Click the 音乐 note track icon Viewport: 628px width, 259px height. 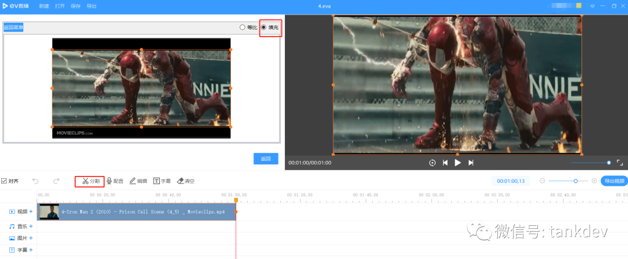coord(12,226)
